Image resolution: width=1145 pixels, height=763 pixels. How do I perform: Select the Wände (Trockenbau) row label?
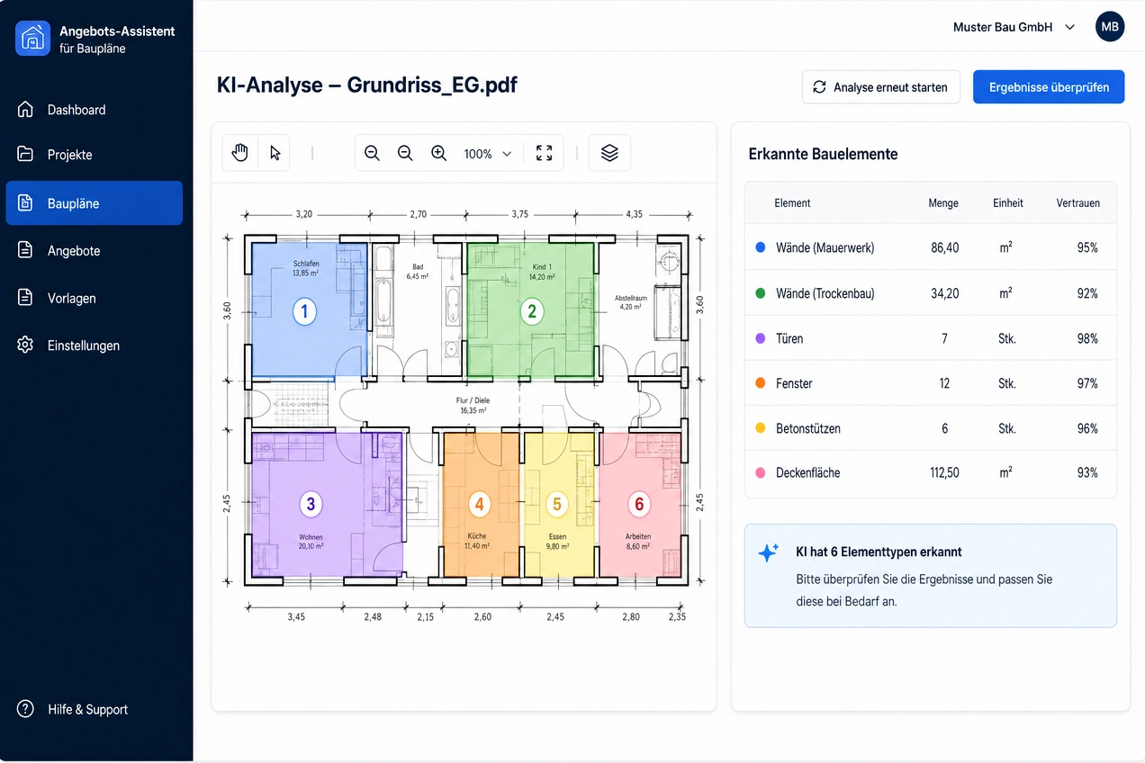tap(825, 293)
